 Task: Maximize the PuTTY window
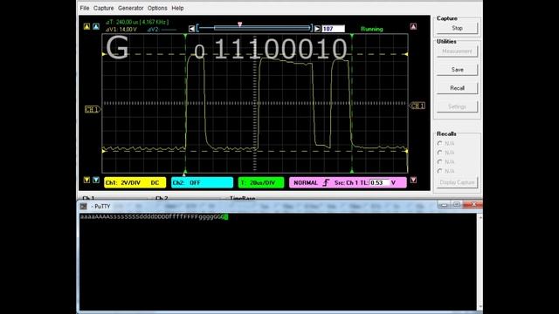click(x=457, y=205)
